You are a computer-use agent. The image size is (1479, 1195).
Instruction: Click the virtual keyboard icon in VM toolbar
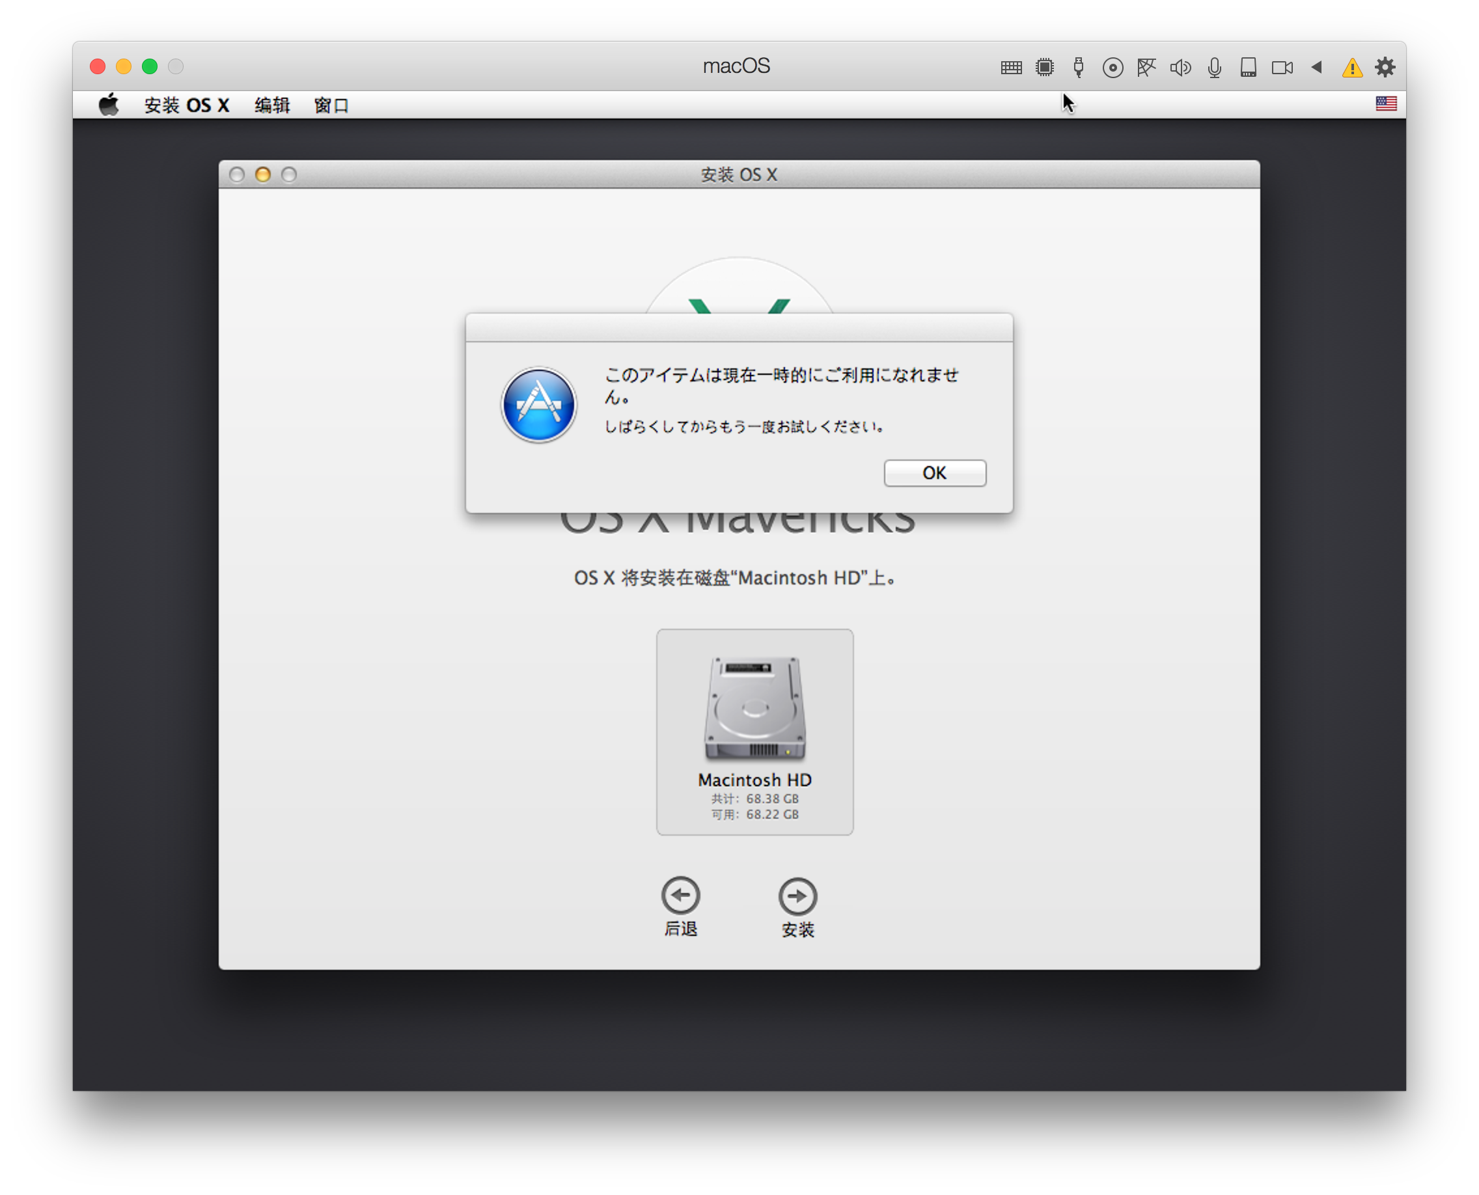(1011, 67)
